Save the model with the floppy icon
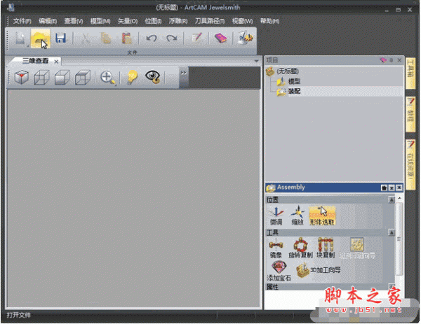Viewport: 421px width, 324px height. pyautogui.click(x=60, y=38)
